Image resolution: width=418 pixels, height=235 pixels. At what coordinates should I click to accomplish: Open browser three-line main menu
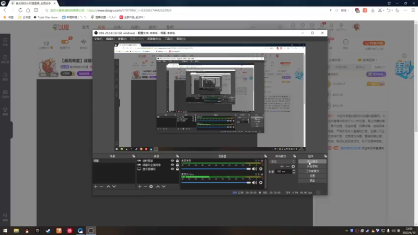pyautogui.click(x=413, y=10)
